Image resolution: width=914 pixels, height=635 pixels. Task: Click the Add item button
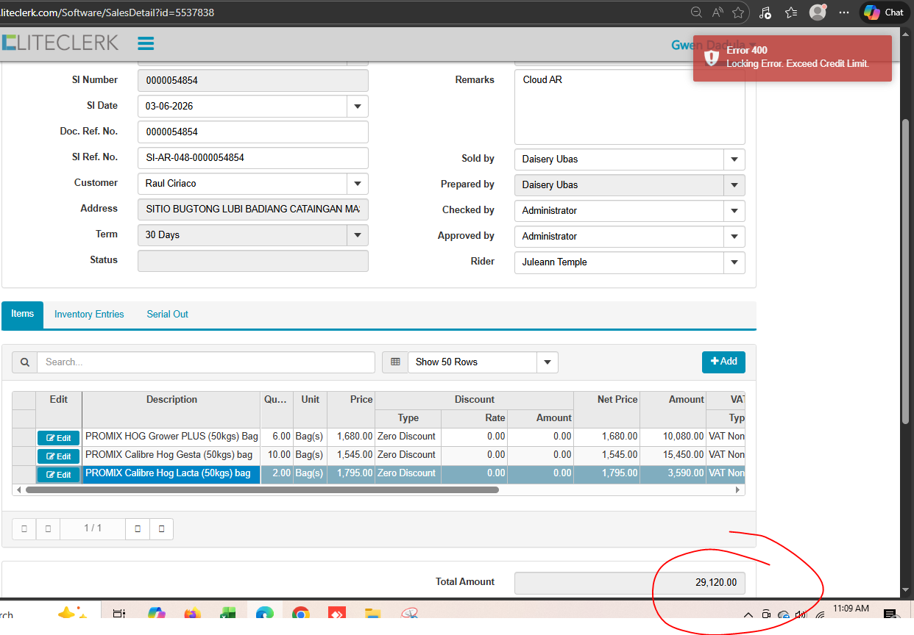point(723,362)
